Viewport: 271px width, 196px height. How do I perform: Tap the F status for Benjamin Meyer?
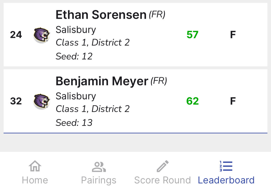(x=233, y=101)
